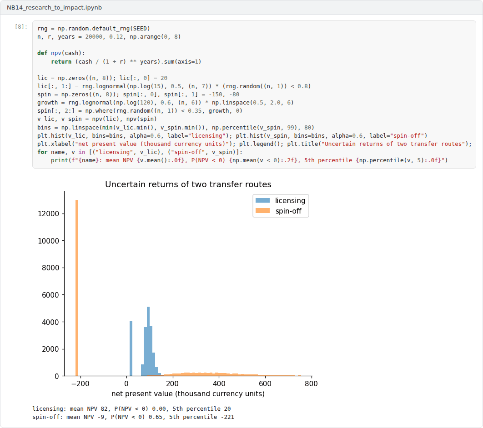The image size is (483, 428).
Task: Click the return statement of npv function
Action: [x=126, y=61]
